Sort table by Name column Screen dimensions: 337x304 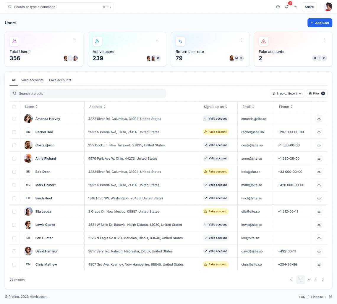31,107
